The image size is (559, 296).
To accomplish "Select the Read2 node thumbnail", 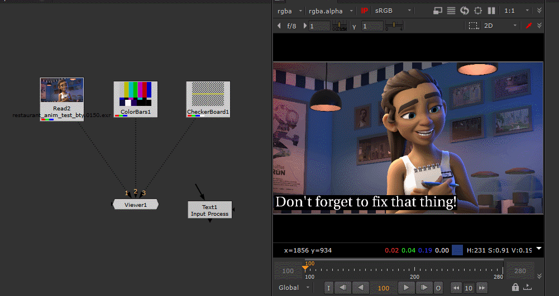I will point(62,90).
